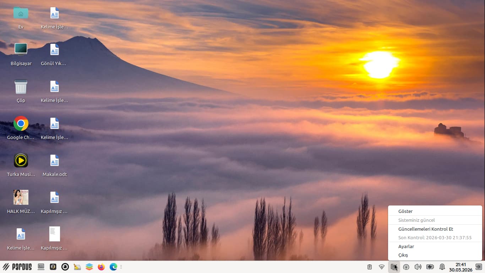The width and height of the screenshot is (485, 273).
Task: Select Çıkış in the context menu
Action: pos(403,255)
